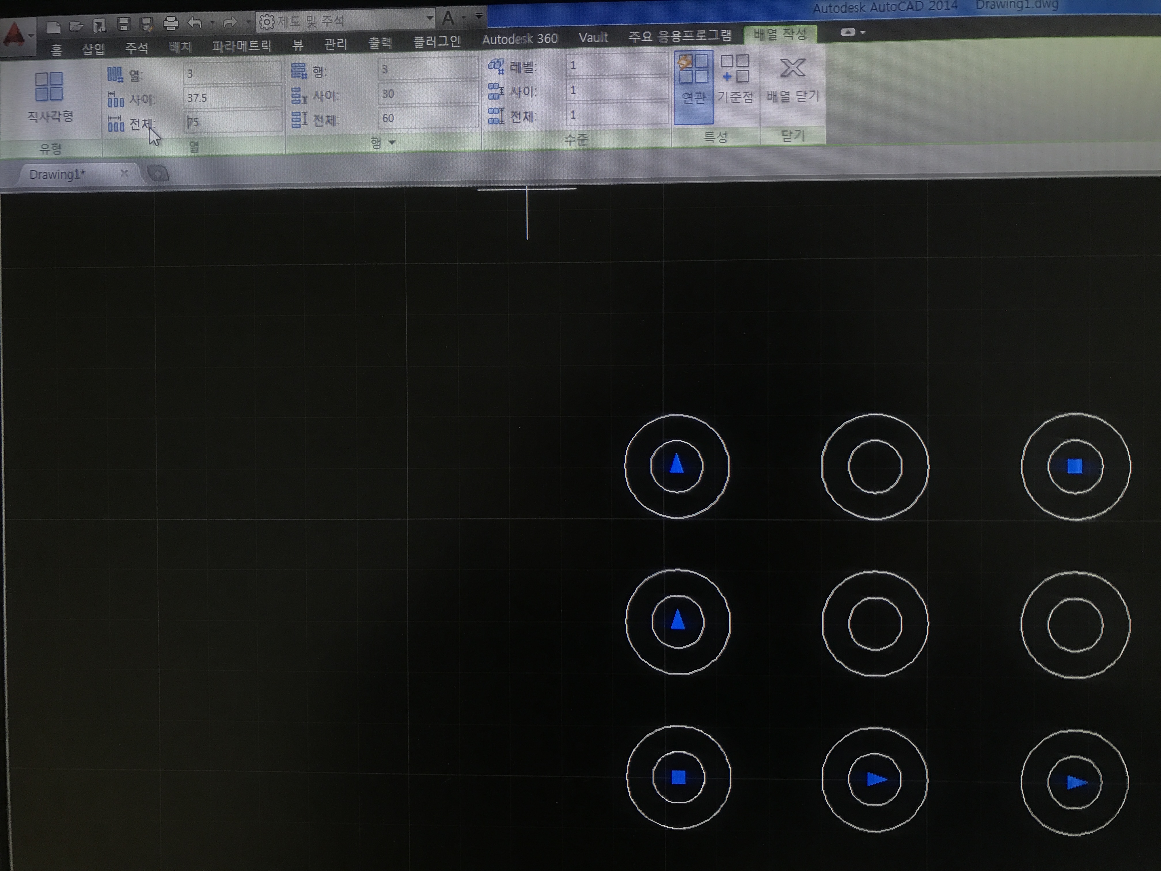Click the large text style A icon
This screenshot has width=1161, height=871.
point(448,18)
